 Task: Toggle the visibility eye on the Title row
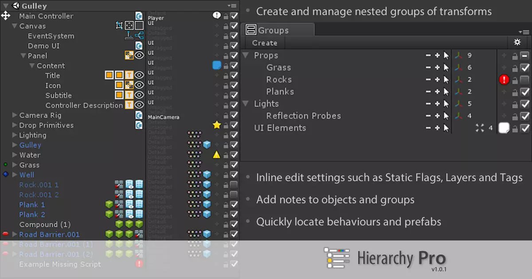pyautogui.click(x=139, y=75)
